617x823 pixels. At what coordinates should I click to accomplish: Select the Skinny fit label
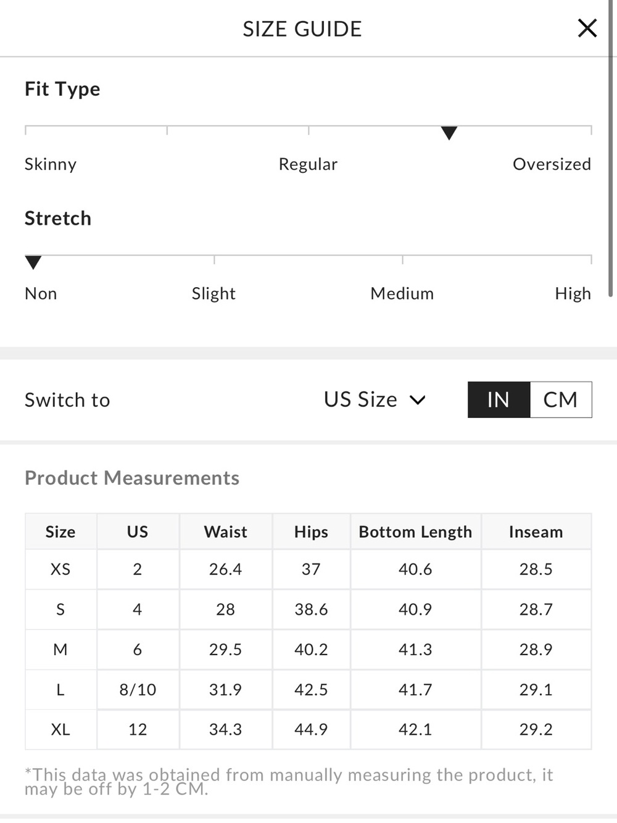click(x=51, y=164)
